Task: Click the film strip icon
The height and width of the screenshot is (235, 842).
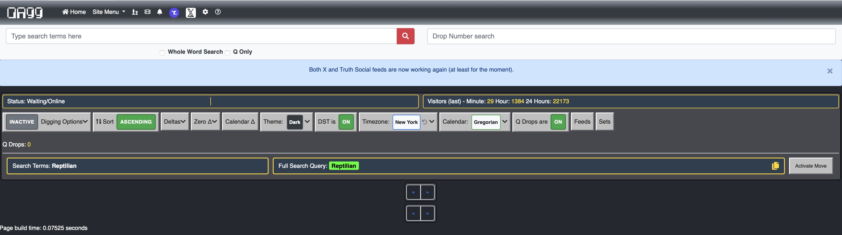Action: click(147, 12)
